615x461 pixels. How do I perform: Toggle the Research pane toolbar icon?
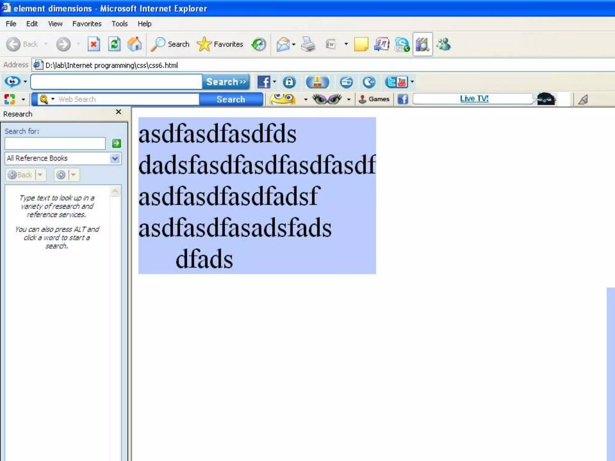pos(422,44)
